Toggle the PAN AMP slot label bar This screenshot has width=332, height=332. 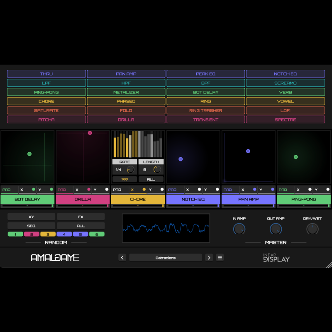pos(248,199)
